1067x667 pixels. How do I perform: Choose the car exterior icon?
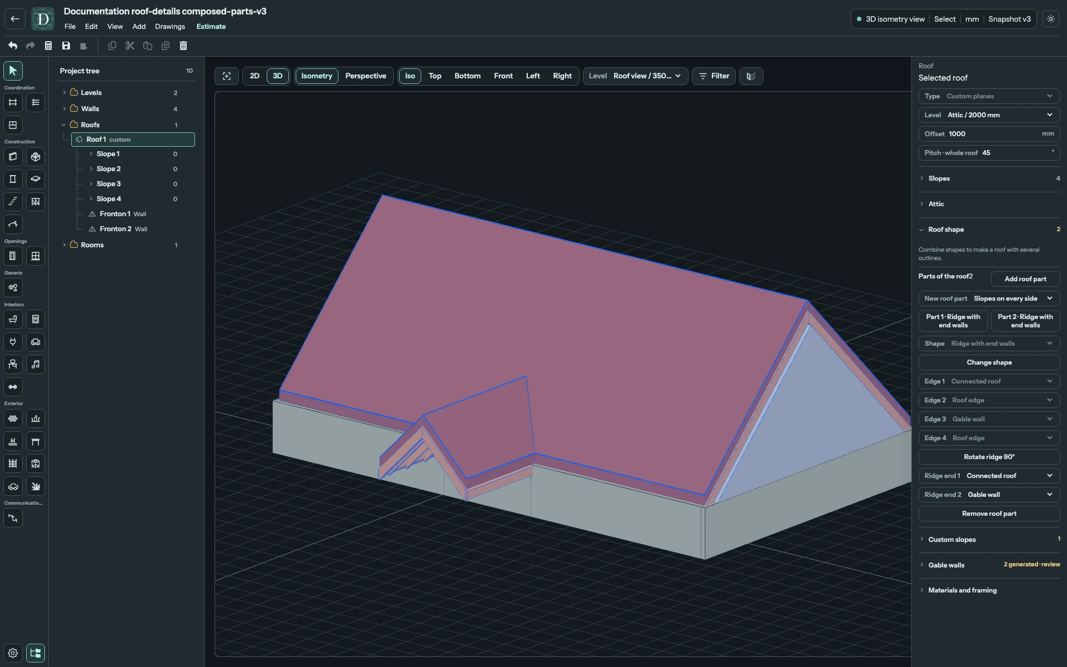(13, 486)
